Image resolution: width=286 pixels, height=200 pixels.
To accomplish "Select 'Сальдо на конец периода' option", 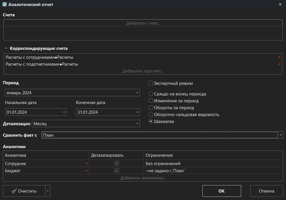I will point(151,94).
